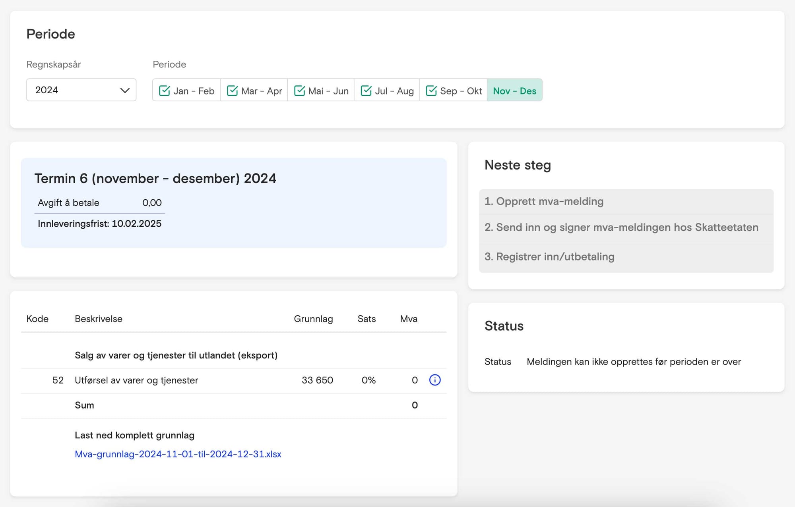The width and height of the screenshot is (795, 507).
Task: Click the Sum row label
Action: click(x=84, y=405)
